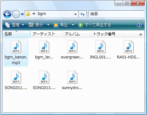
Task: Click the greyed Forward arrow button
Action: click(x=16, y=14)
